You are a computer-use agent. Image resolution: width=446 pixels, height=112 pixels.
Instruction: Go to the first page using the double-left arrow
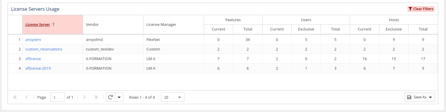click(x=15, y=97)
